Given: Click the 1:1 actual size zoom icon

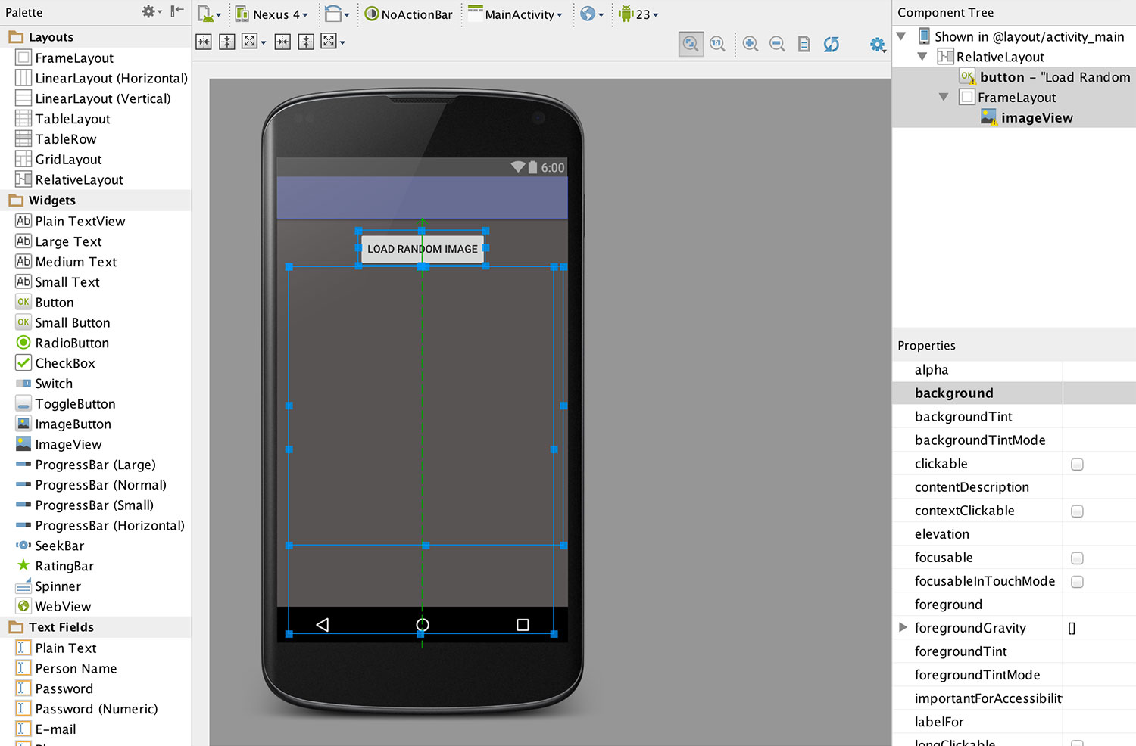Looking at the screenshot, I should pos(717,44).
